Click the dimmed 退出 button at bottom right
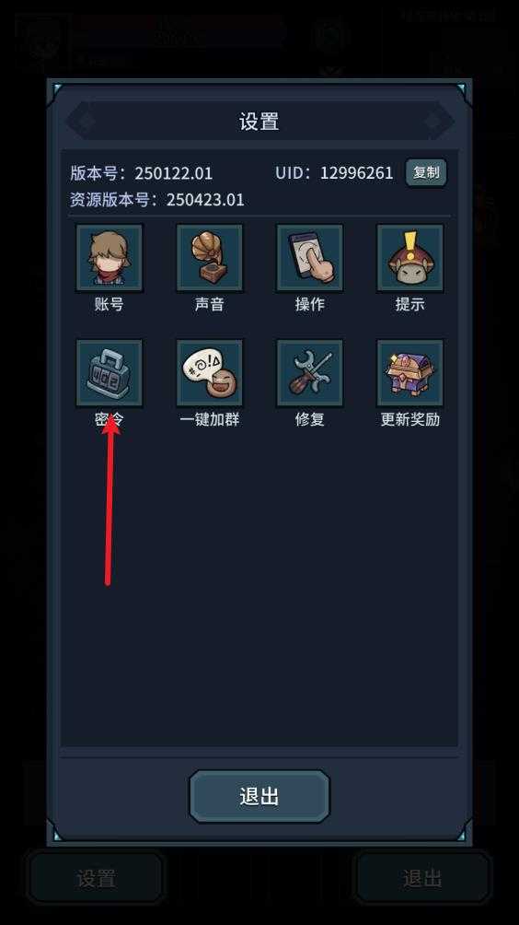This screenshot has width=519, height=925. click(x=421, y=878)
